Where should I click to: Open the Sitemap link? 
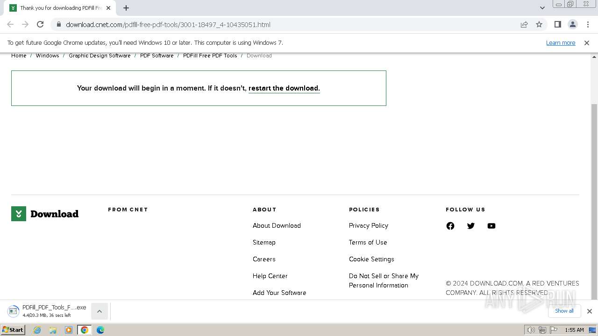pos(264,242)
